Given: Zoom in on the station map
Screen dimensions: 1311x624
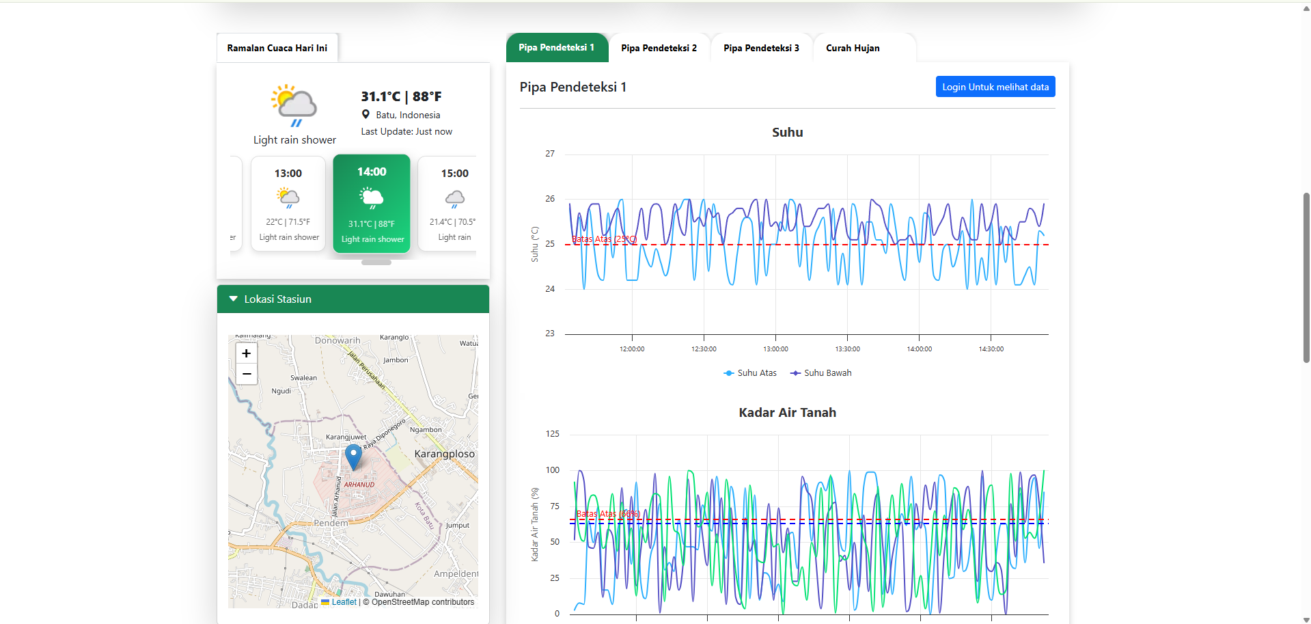Looking at the screenshot, I should [x=247, y=353].
